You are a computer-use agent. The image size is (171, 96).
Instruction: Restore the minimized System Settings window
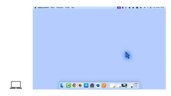(x=130, y=86)
